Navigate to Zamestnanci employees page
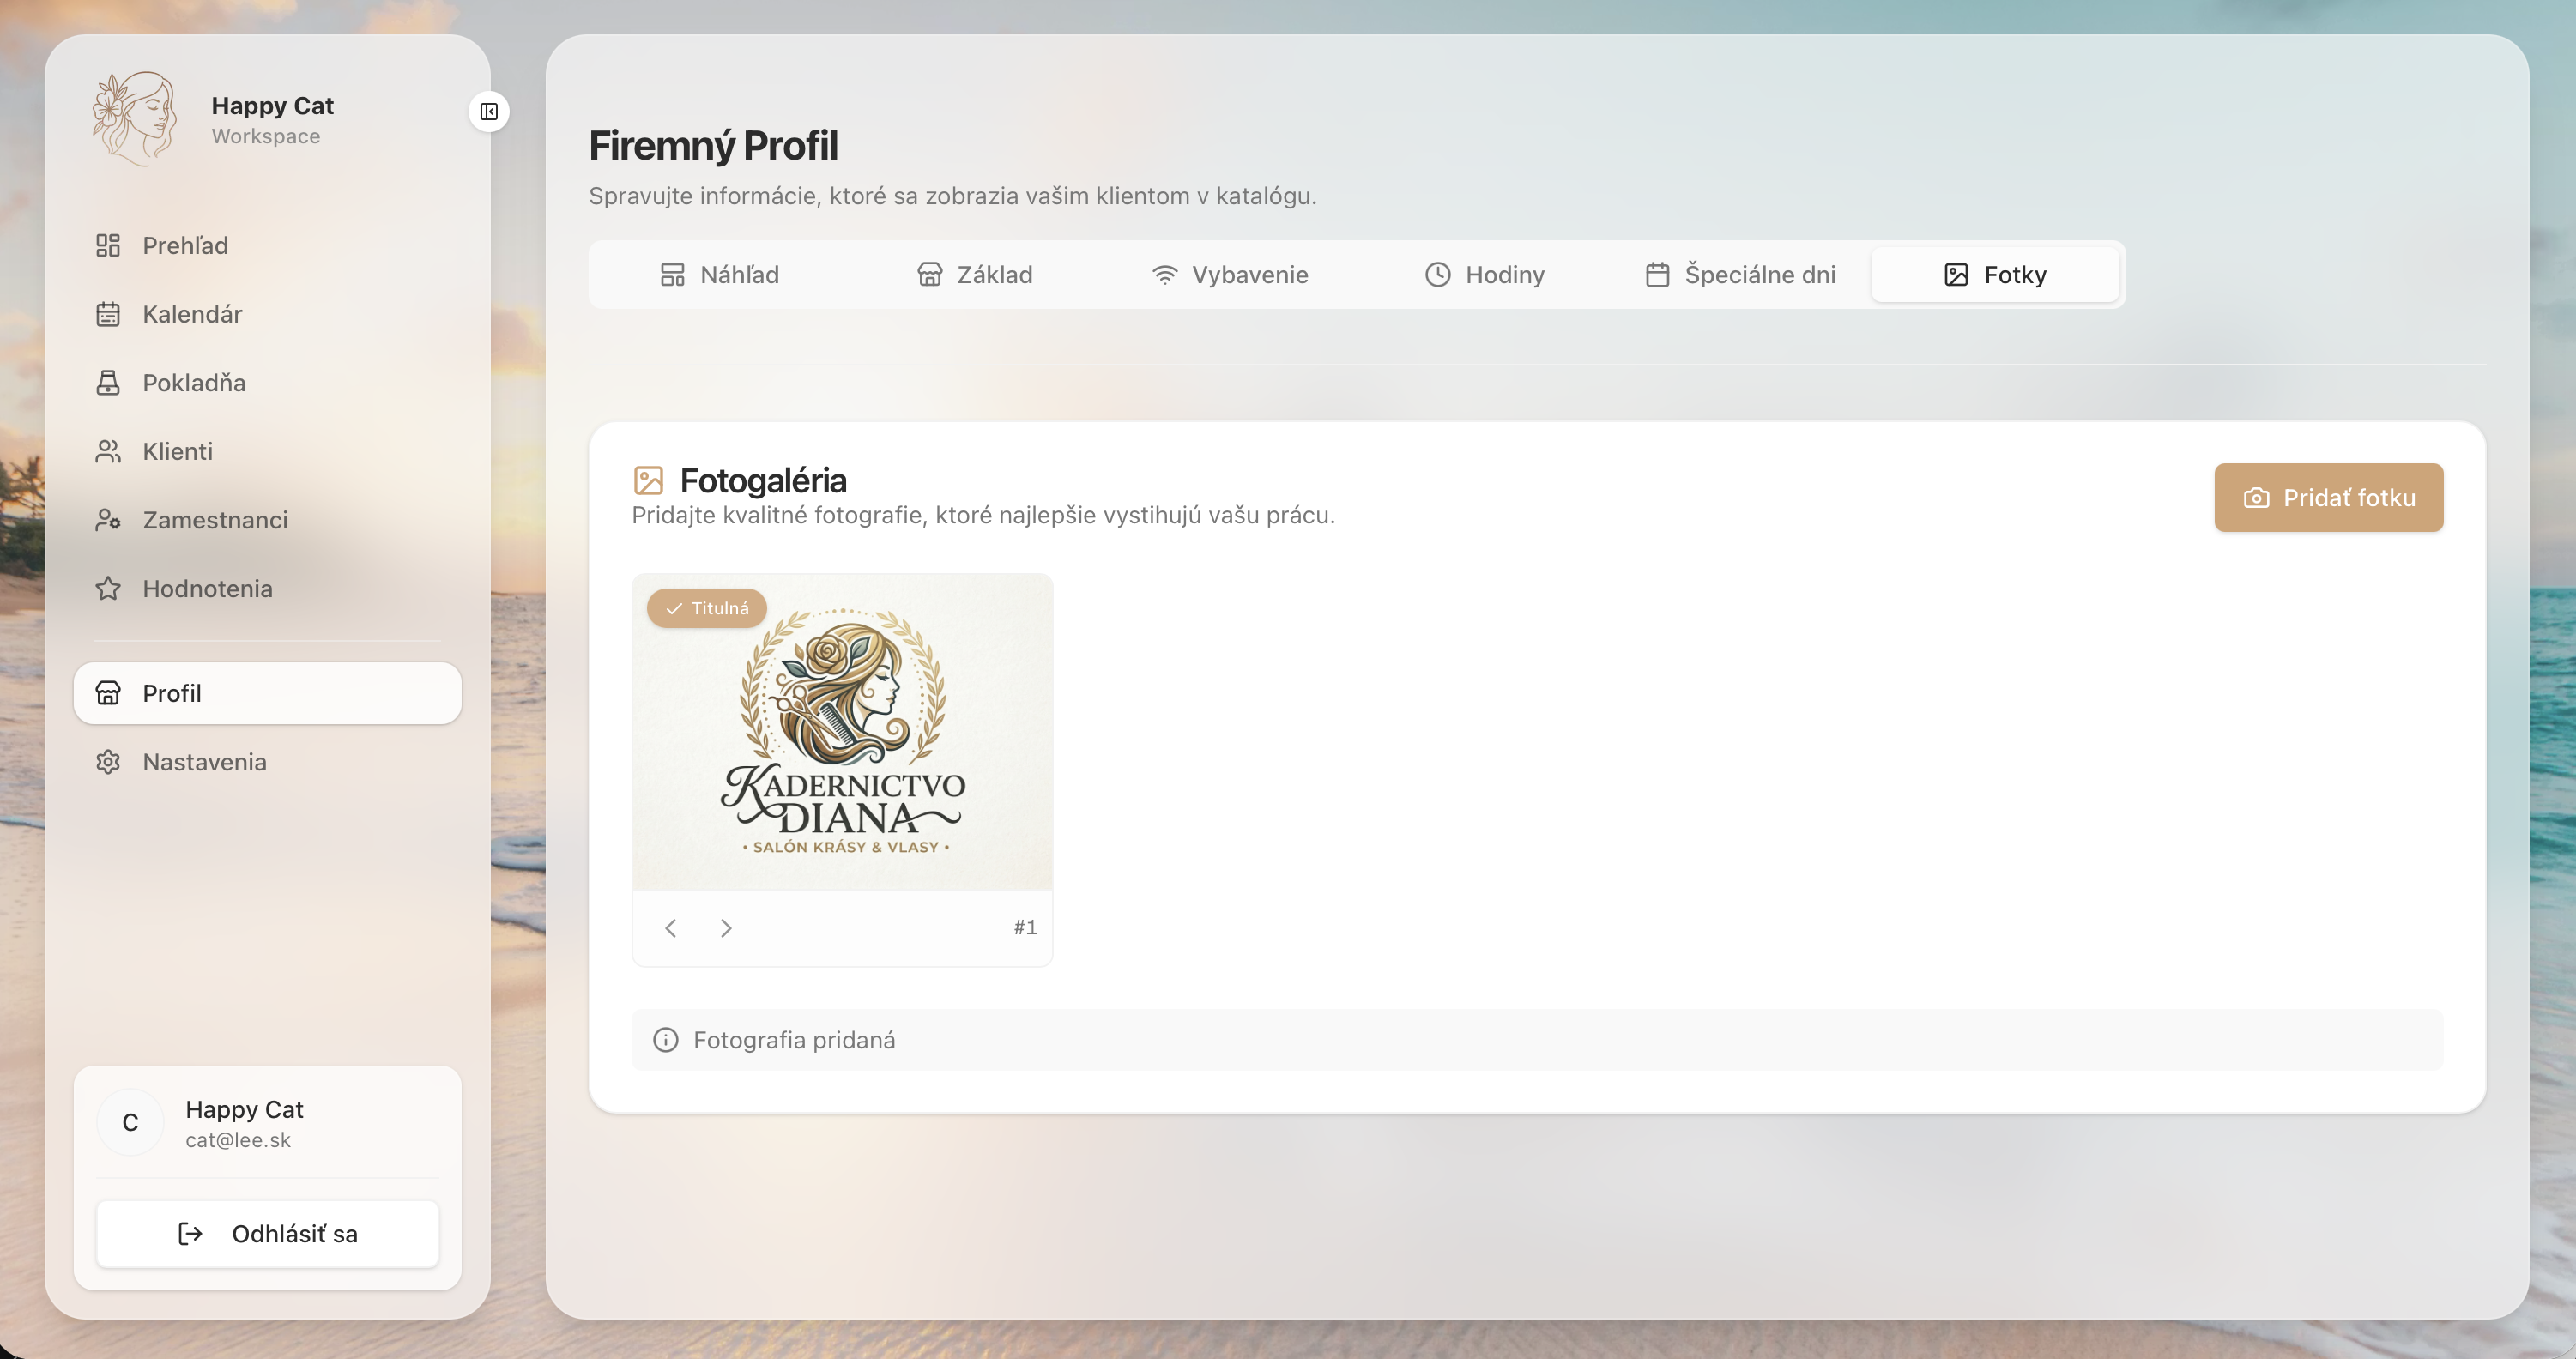The height and width of the screenshot is (1359, 2576). tap(214, 520)
